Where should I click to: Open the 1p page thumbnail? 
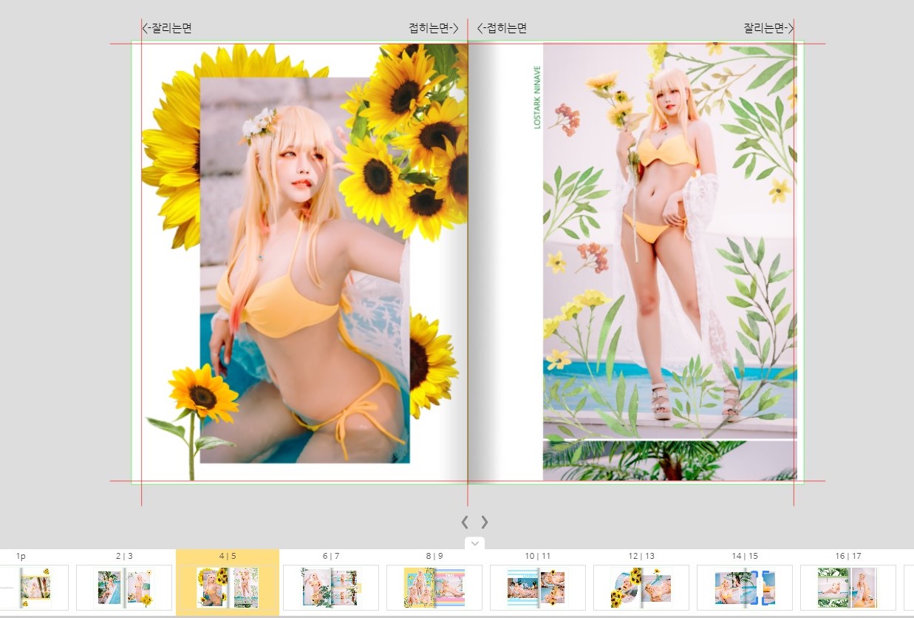click(x=35, y=588)
